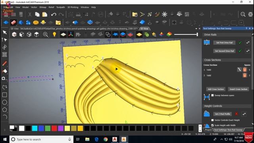Open the File menu

[6, 7]
